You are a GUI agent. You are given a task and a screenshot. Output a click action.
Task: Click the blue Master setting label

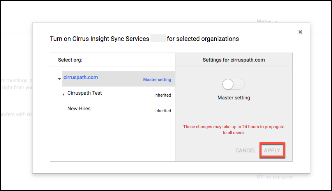coord(157,80)
